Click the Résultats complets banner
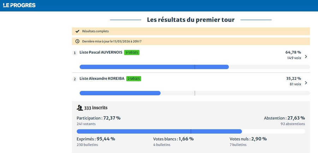Image resolution: width=318 pixels, height=153 pixels. (191, 31)
